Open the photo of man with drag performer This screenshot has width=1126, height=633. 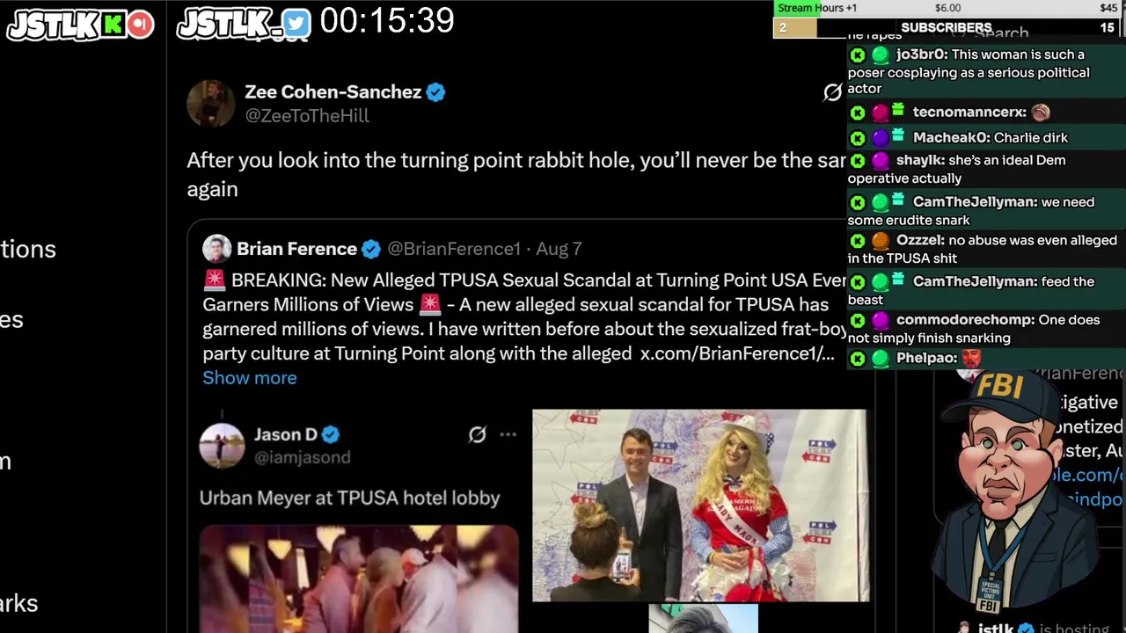[x=700, y=506]
